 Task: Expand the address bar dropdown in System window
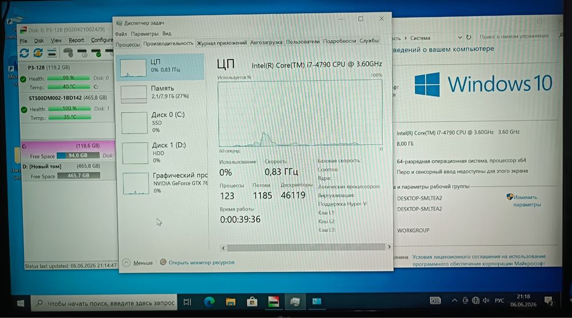point(460,38)
